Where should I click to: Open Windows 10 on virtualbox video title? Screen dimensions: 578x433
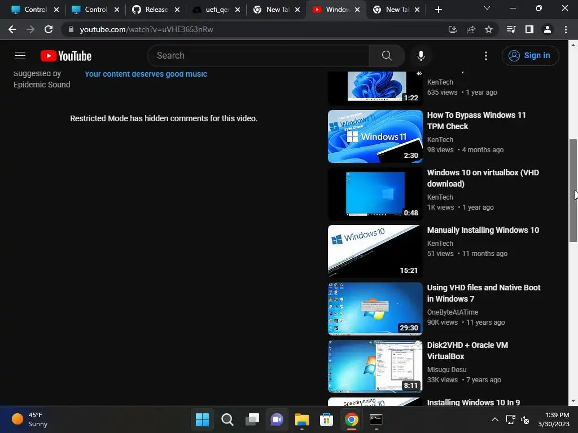tap(483, 178)
